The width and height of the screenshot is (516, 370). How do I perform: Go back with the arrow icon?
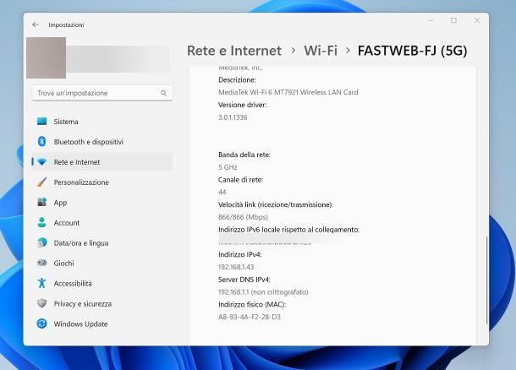pyautogui.click(x=36, y=24)
